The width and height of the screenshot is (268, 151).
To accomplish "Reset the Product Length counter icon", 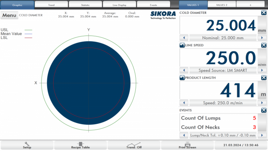I will (x=182, y=78).
